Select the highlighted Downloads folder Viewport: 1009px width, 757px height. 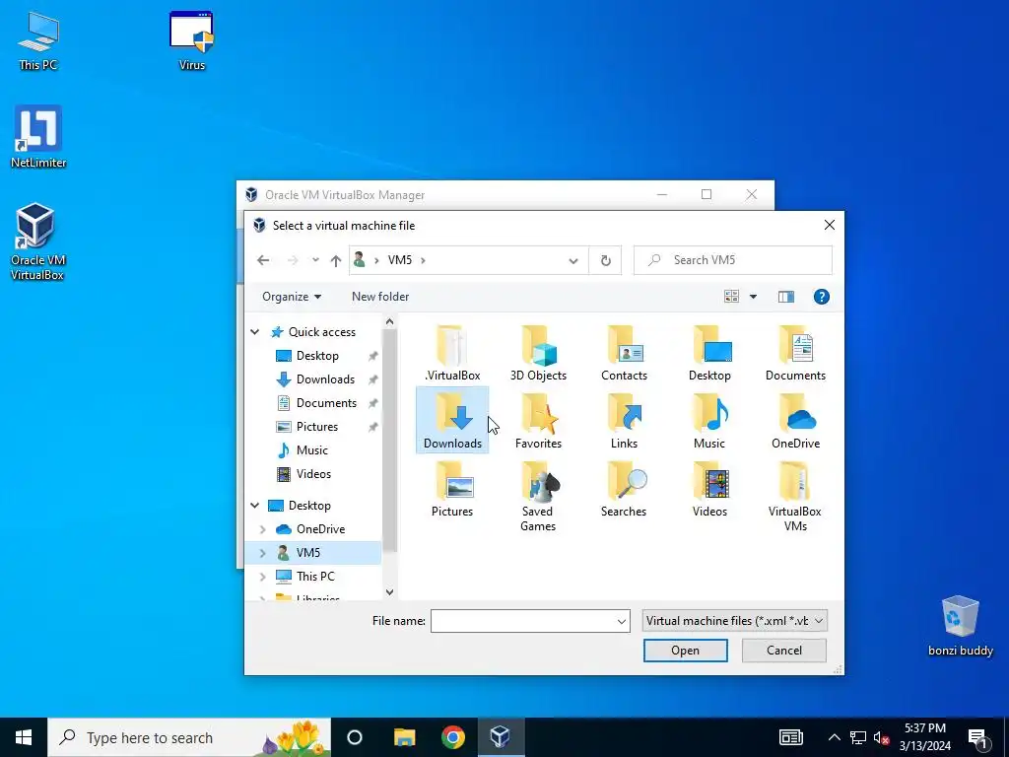point(452,420)
